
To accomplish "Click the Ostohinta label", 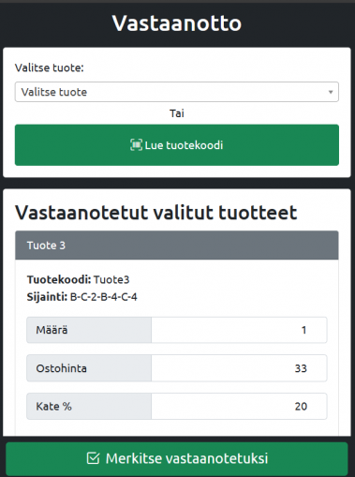I will tap(61, 368).
